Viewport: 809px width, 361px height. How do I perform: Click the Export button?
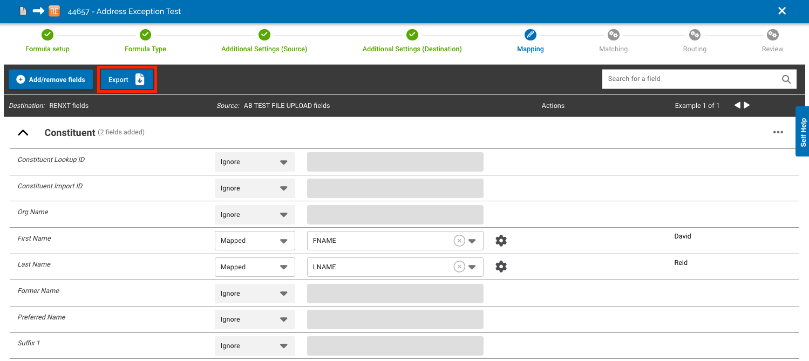click(x=127, y=79)
